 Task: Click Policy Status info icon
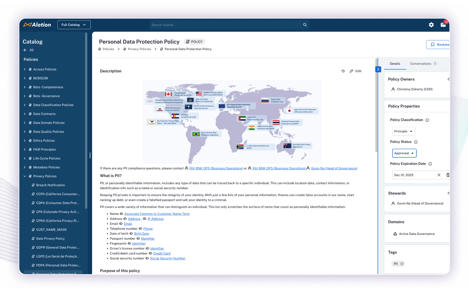click(416, 142)
